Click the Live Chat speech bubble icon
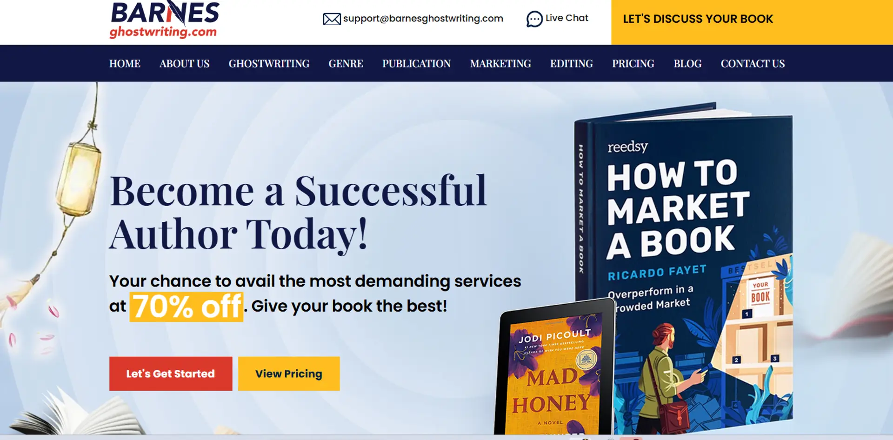 [x=534, y=19]
